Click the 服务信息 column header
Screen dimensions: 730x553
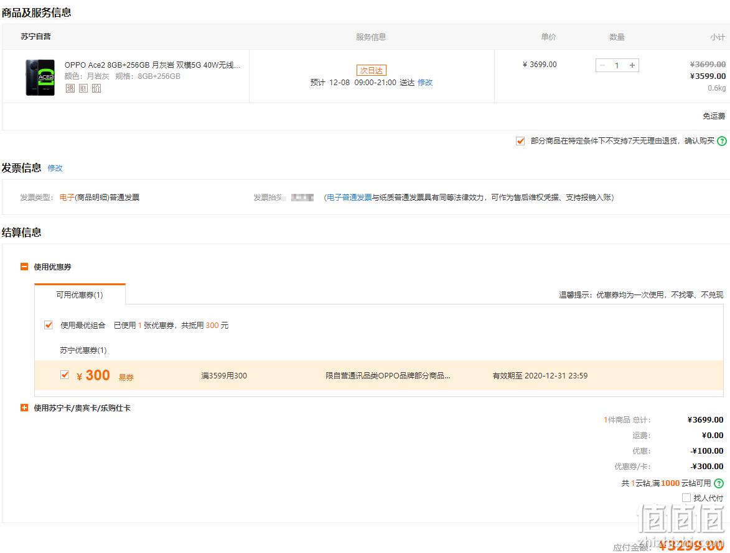coord(371,37)
